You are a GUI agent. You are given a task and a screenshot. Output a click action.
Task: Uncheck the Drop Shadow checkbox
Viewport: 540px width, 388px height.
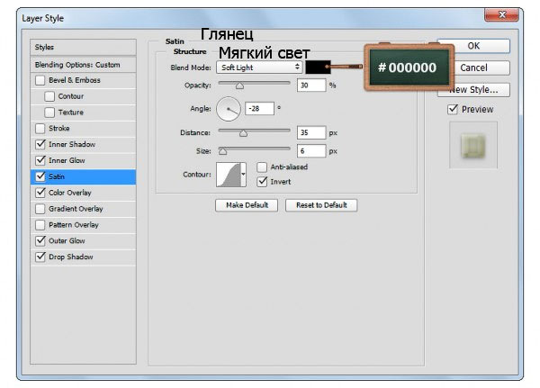(40, 257)
